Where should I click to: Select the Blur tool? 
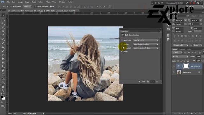(x=3, y=63)
